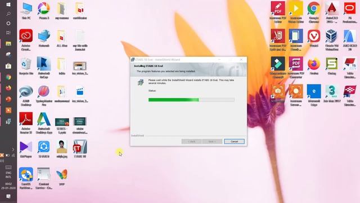Image resolution: width=360 pixels, height=203 pixels.
Task: Open the Action Center notification icon
Action: [8, 196]
